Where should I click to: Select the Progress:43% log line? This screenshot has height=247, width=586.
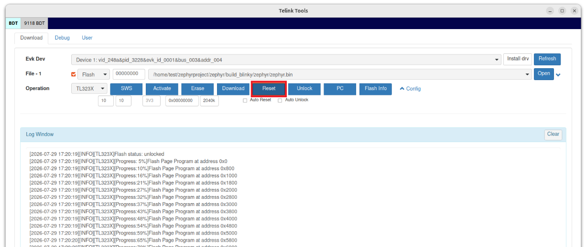coord(133,211)
